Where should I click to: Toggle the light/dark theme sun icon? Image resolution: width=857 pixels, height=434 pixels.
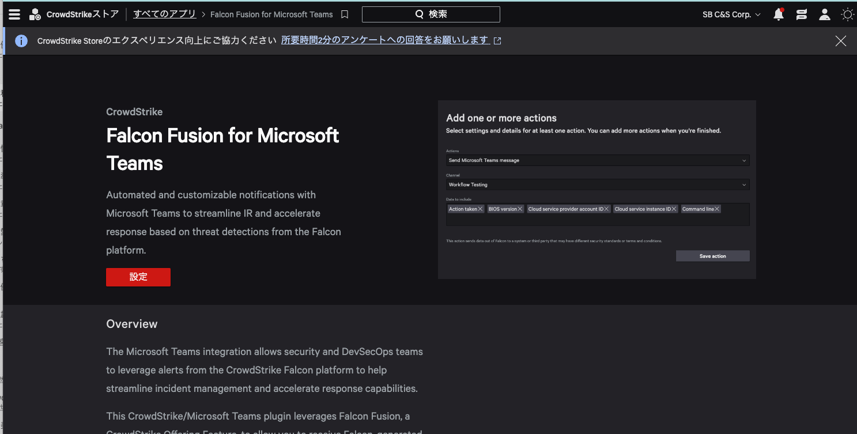(848, 14)
